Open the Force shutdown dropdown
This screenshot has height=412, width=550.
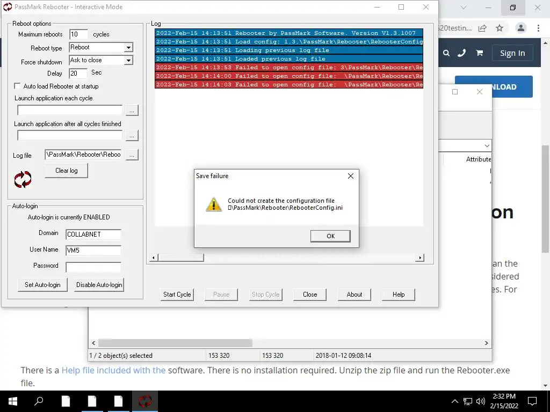point(129,60)
